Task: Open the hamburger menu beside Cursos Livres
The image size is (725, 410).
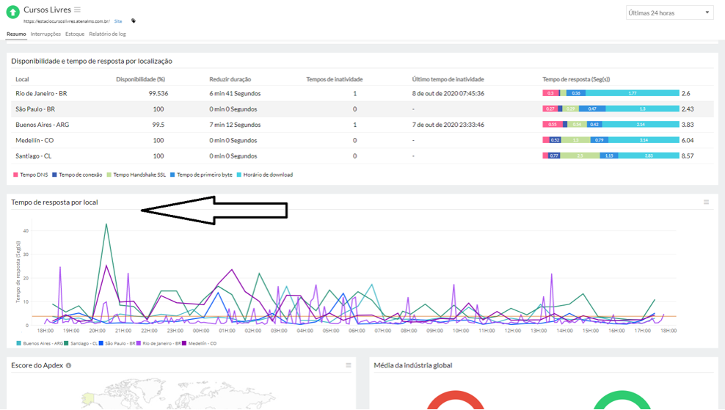Action: tap(77, 10)
